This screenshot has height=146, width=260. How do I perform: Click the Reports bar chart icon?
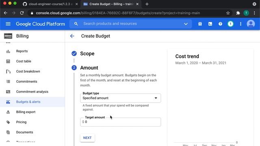point(8,52)
